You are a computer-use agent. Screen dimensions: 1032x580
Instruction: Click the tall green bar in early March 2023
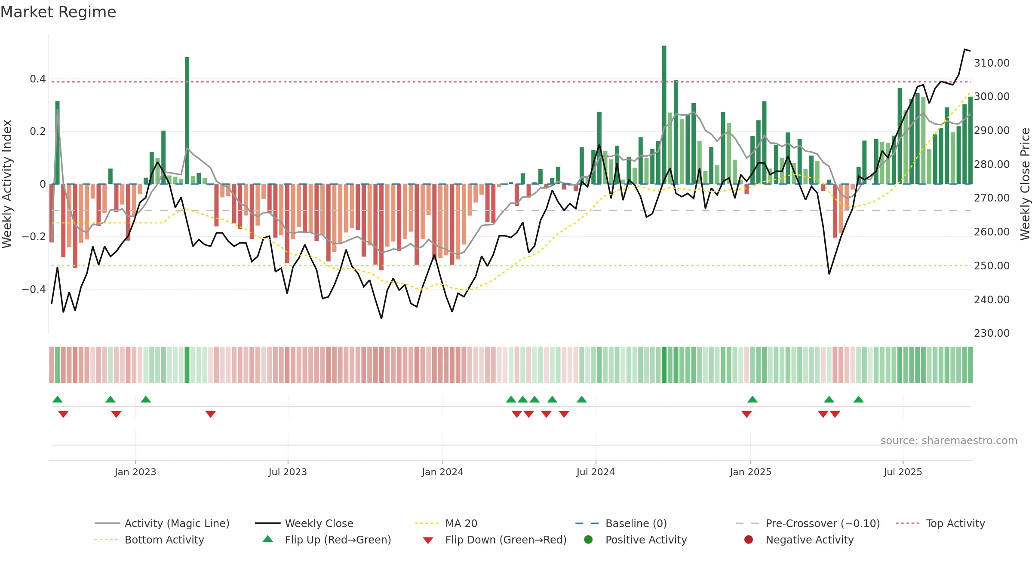coord(187,120)
